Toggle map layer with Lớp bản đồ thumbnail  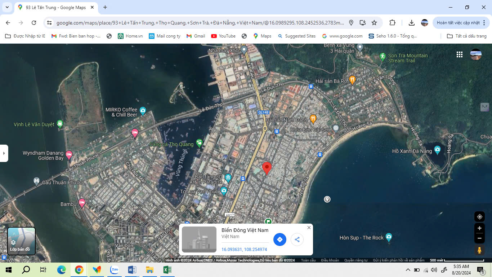(x=22, y=241)
